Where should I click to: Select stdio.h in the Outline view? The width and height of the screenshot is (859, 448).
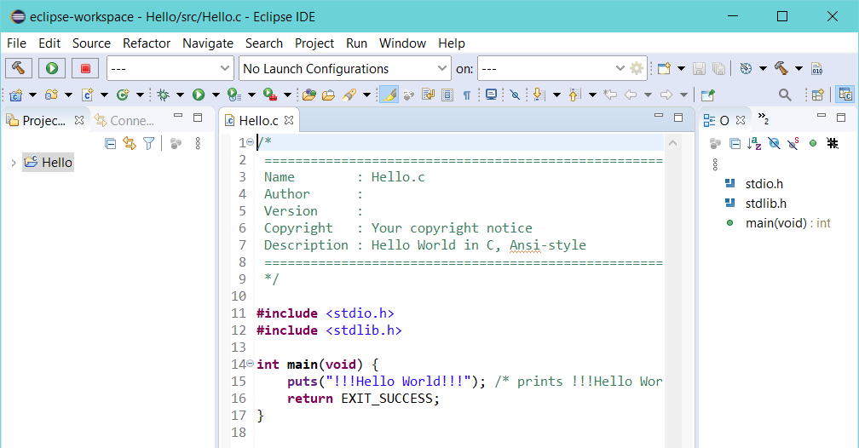pyautogui.click(x=764, y=184)
